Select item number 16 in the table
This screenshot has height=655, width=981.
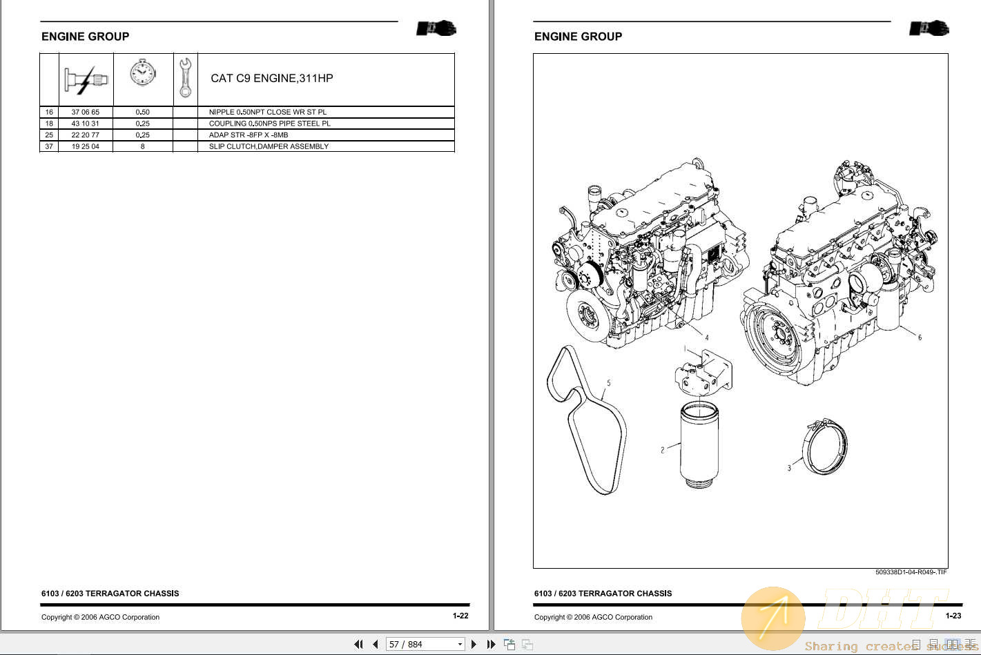pos(49,112)
